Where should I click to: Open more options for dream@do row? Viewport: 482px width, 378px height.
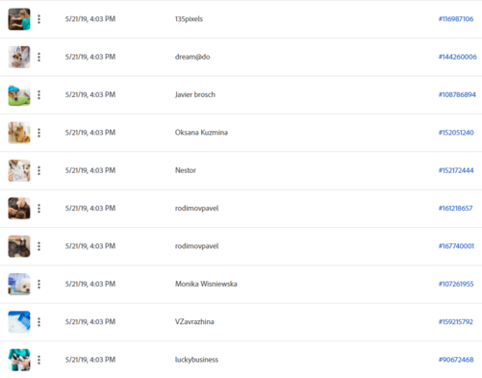(38, 57)
